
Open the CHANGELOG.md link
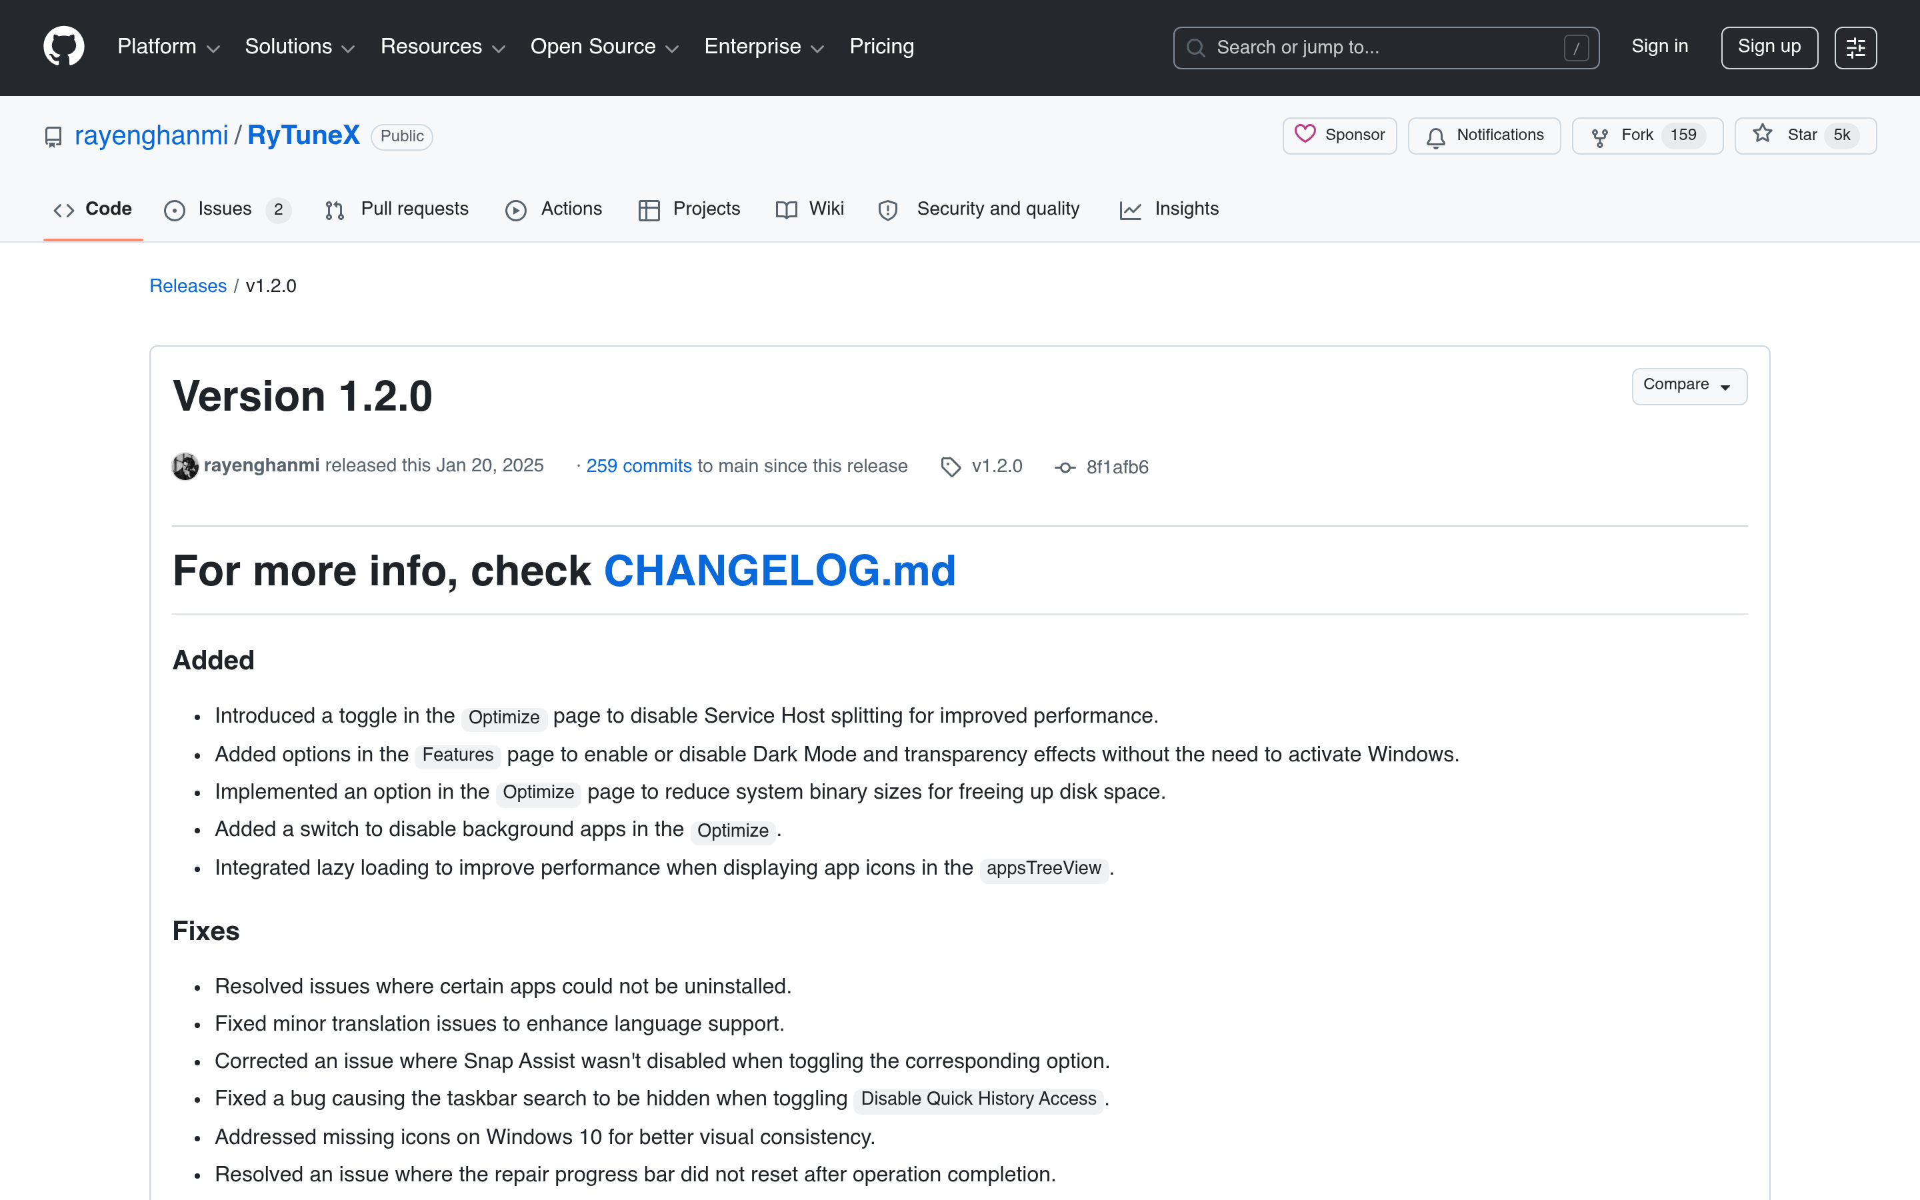tap(780, 571)
